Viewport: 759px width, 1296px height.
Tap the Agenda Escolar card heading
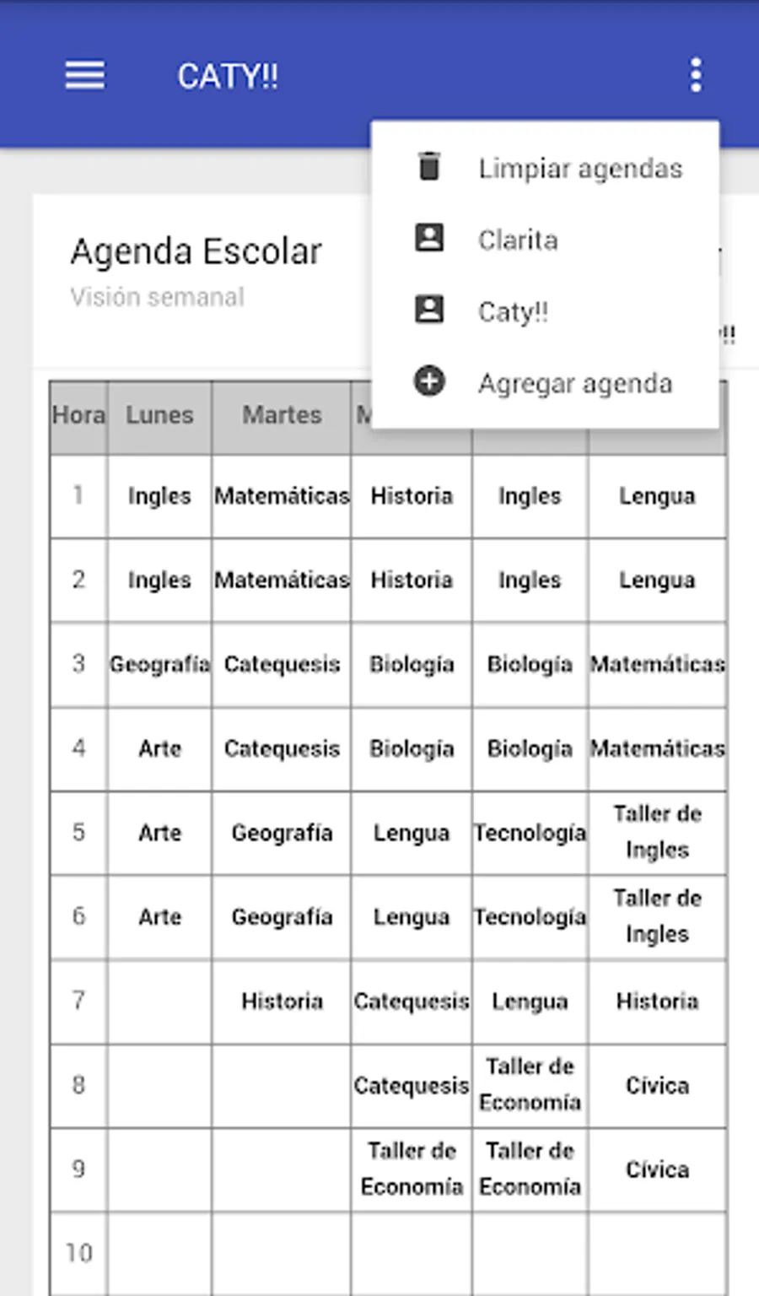(196, 251)
